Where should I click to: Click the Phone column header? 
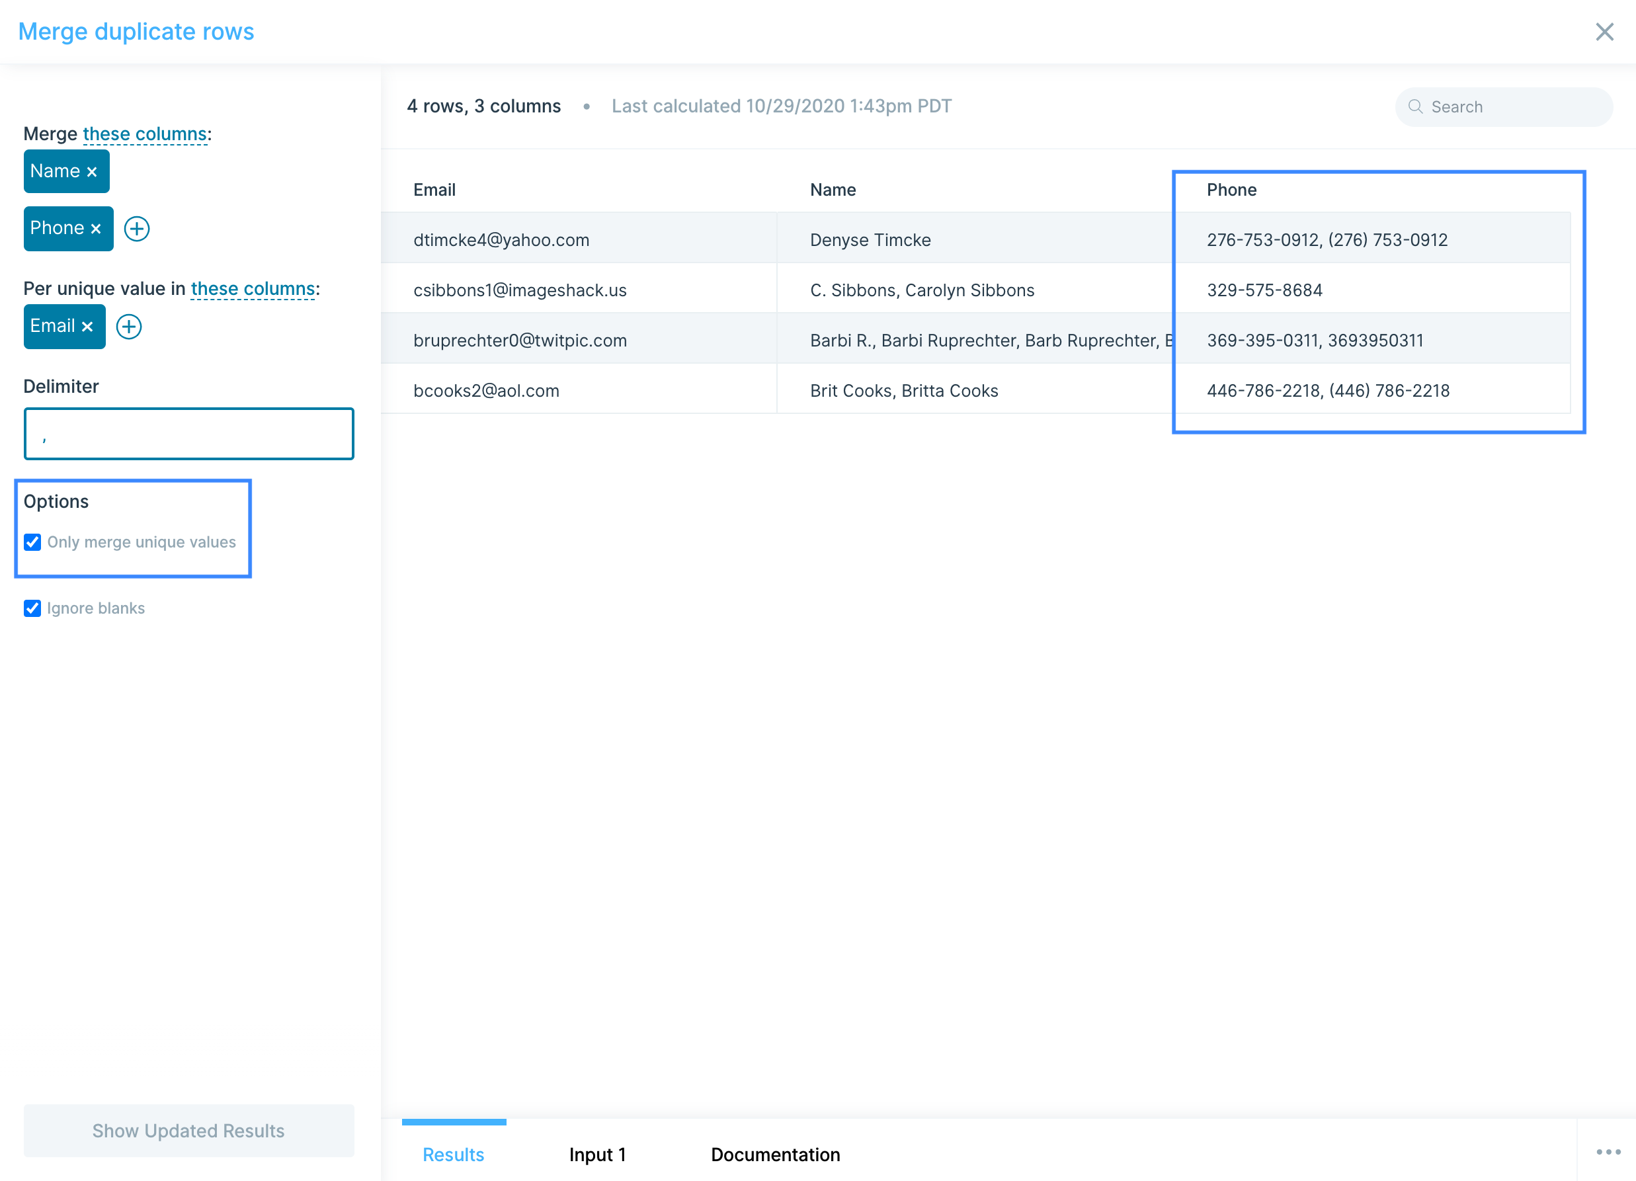[x=1231, y=190]
